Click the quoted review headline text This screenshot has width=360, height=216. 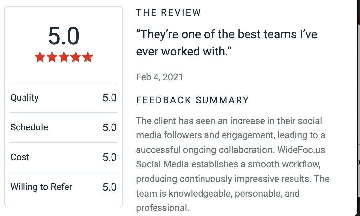(227, 43)
